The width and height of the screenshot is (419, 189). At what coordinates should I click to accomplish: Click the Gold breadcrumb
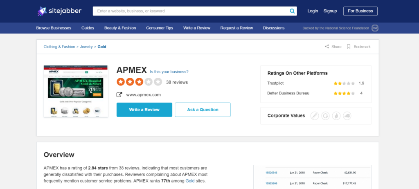(102, 47)
